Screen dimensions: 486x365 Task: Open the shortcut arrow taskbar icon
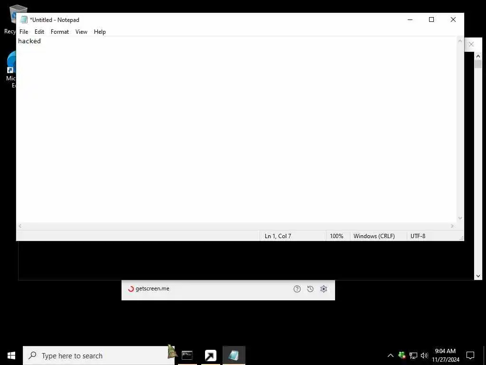point(210,355)
